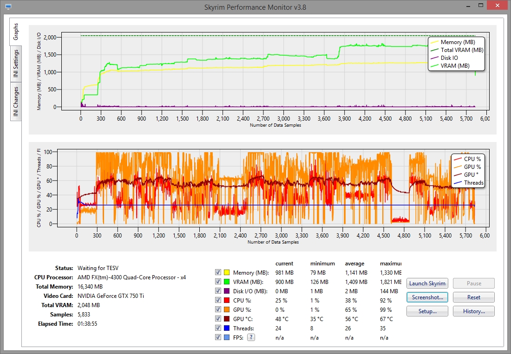Reset the performance data
This screenshot has width=511, height=354.
click(473, 297)
